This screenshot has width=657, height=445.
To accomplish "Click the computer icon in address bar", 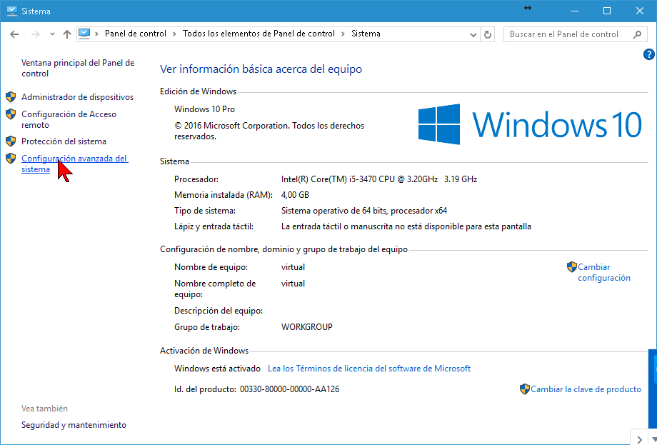I will pyautogui.click(x=84, y=34).
